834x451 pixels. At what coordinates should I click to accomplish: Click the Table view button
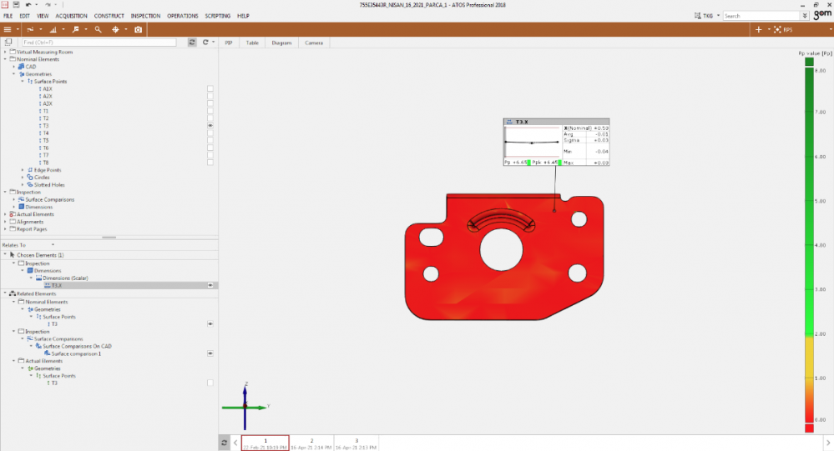pos(251,43)
